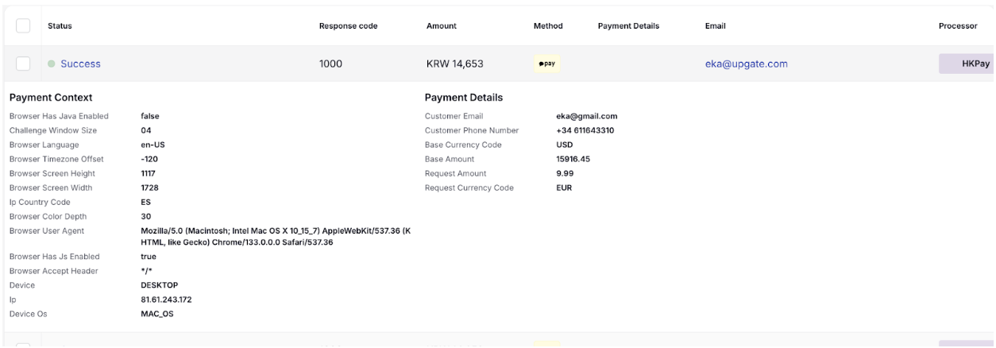Sort by the Status column header
Screen dimensions: 996x348
60,26
